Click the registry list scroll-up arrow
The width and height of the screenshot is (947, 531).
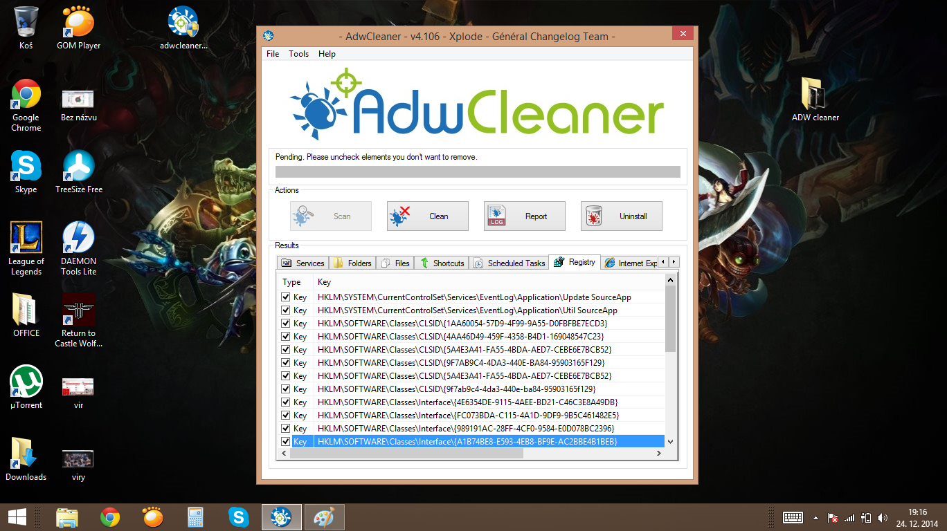click(670, 279)
